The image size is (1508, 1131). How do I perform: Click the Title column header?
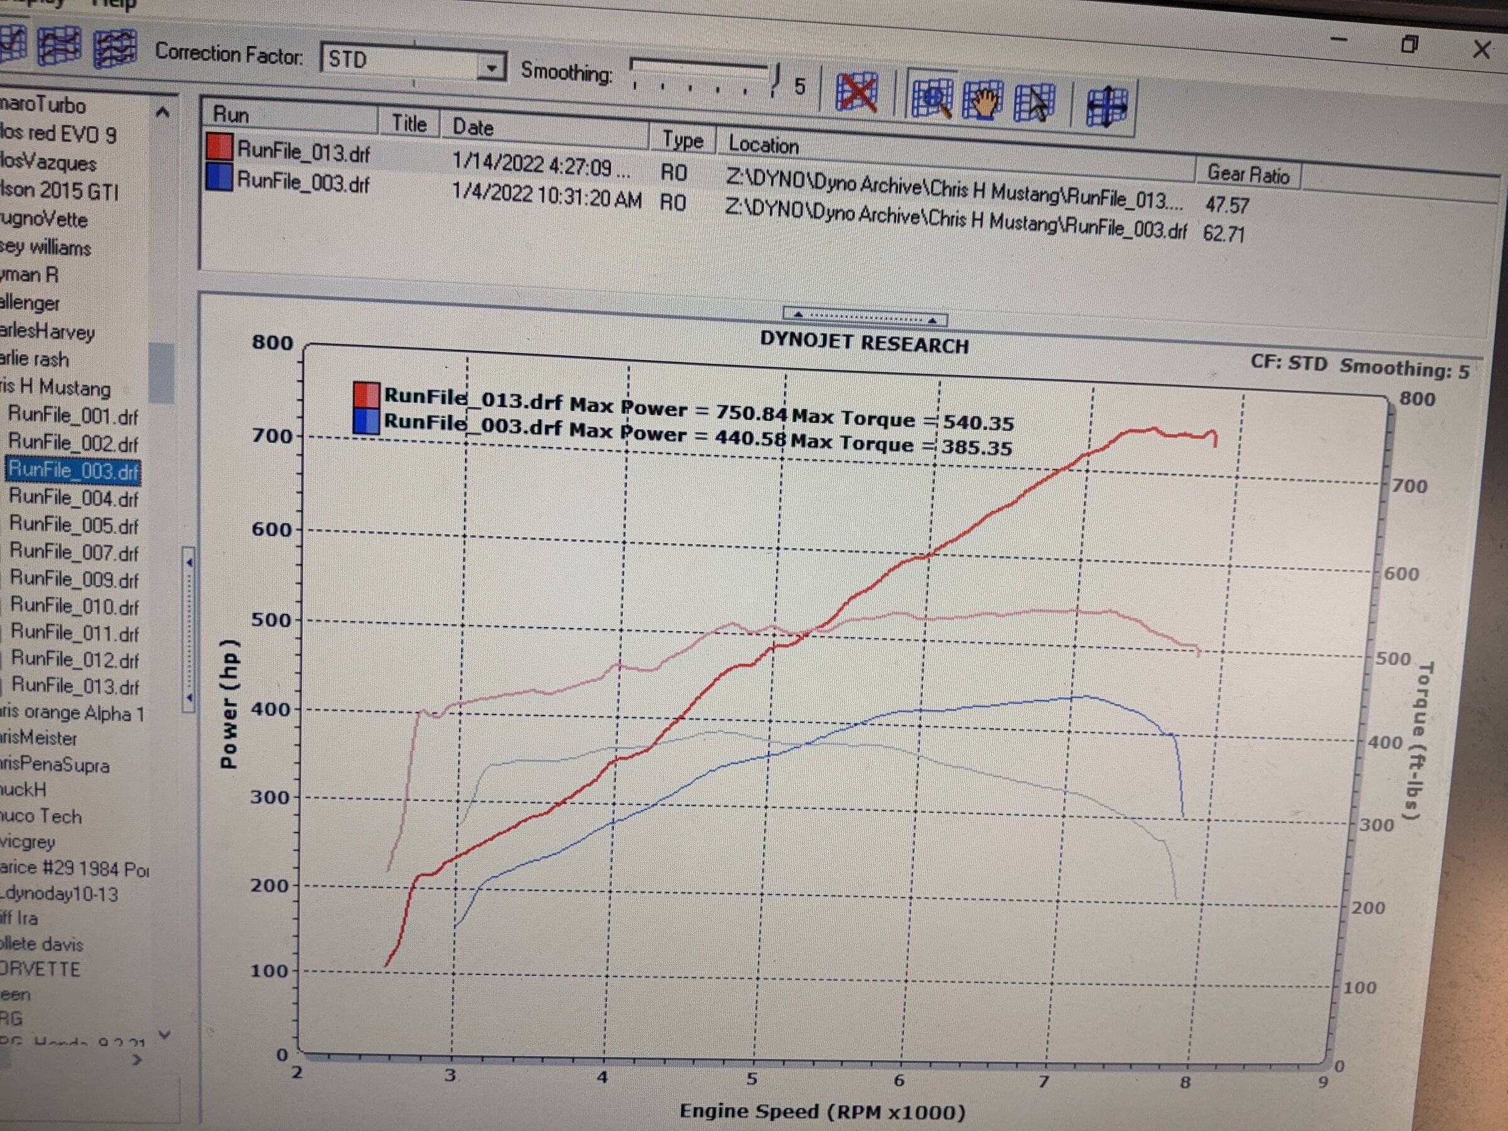point(409,123)
